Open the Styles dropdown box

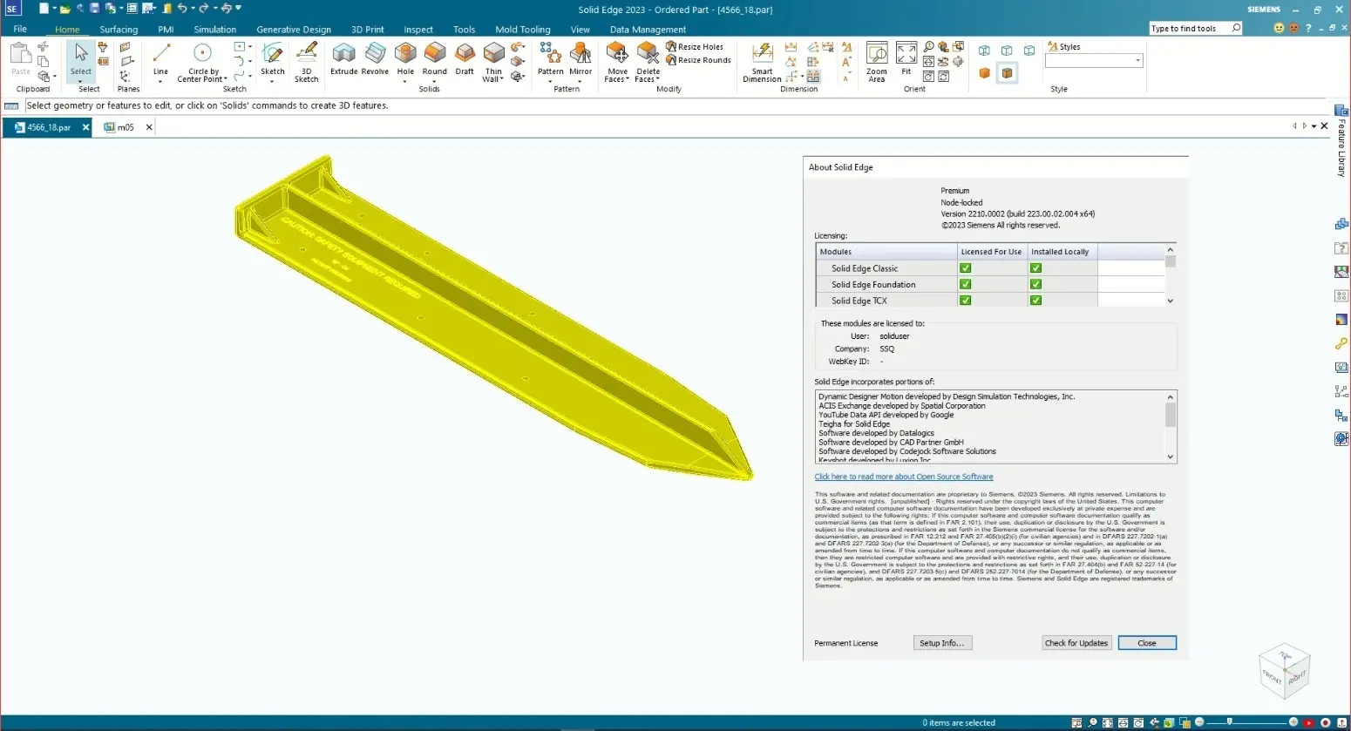[x=1094, y=60]
